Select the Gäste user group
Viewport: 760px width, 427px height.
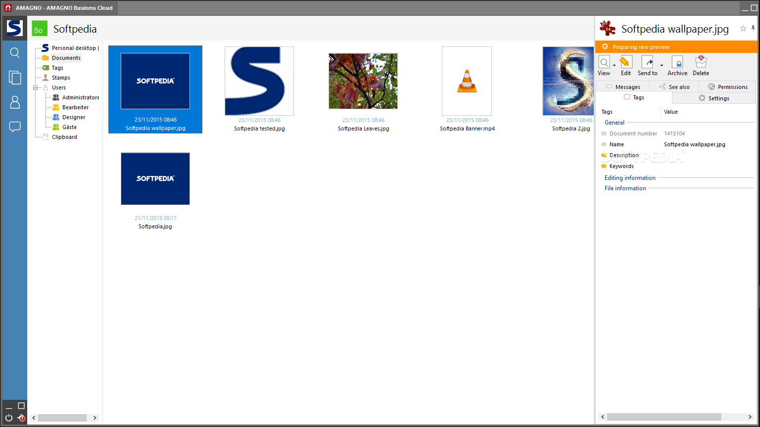pyautogui.click(x=64, y=127)
